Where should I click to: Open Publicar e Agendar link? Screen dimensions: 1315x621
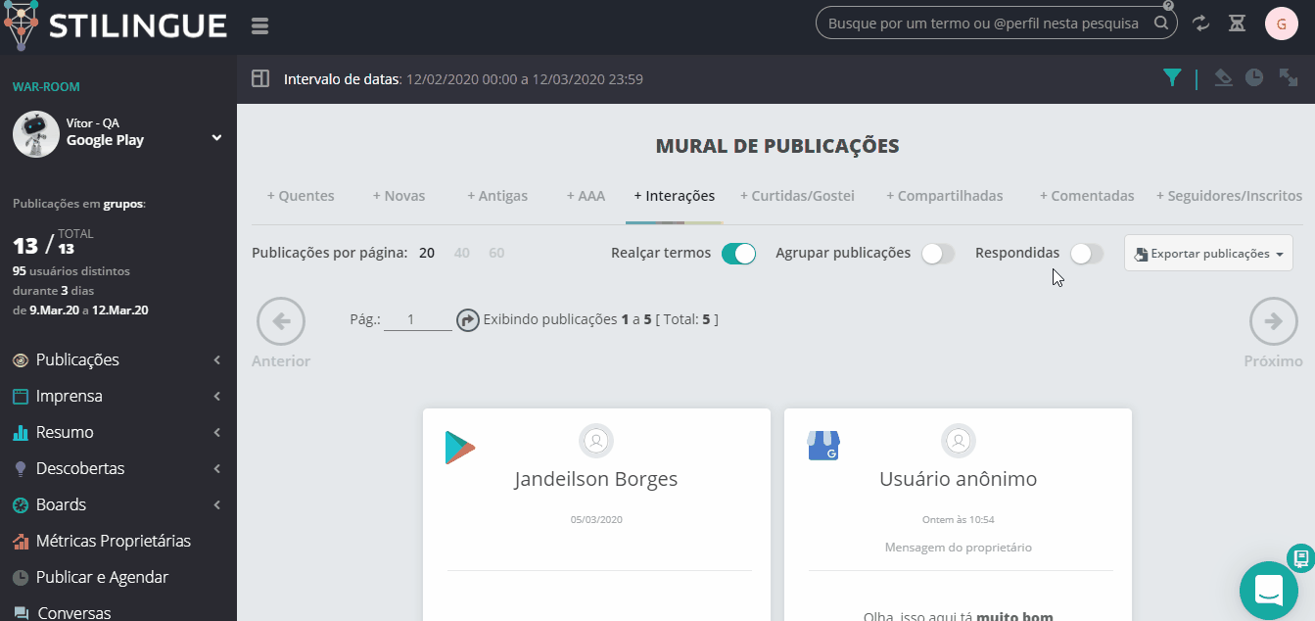coord(102,577)
